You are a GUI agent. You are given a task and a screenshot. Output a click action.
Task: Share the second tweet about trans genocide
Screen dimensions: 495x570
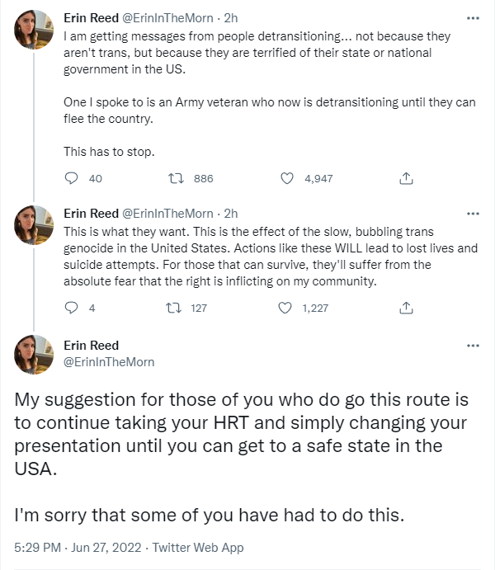[x=406, y=308]
